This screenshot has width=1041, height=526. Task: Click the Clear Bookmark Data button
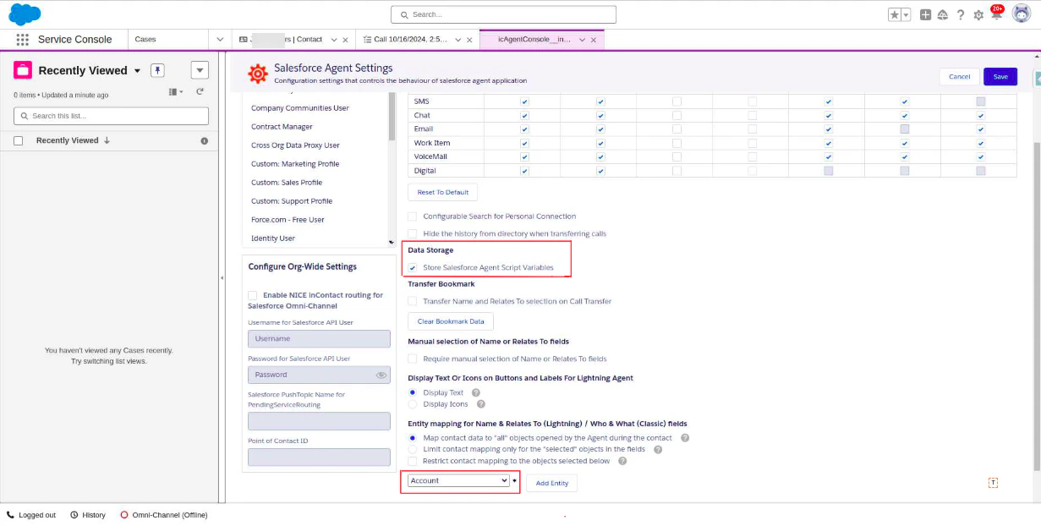[x=450, y=321]
